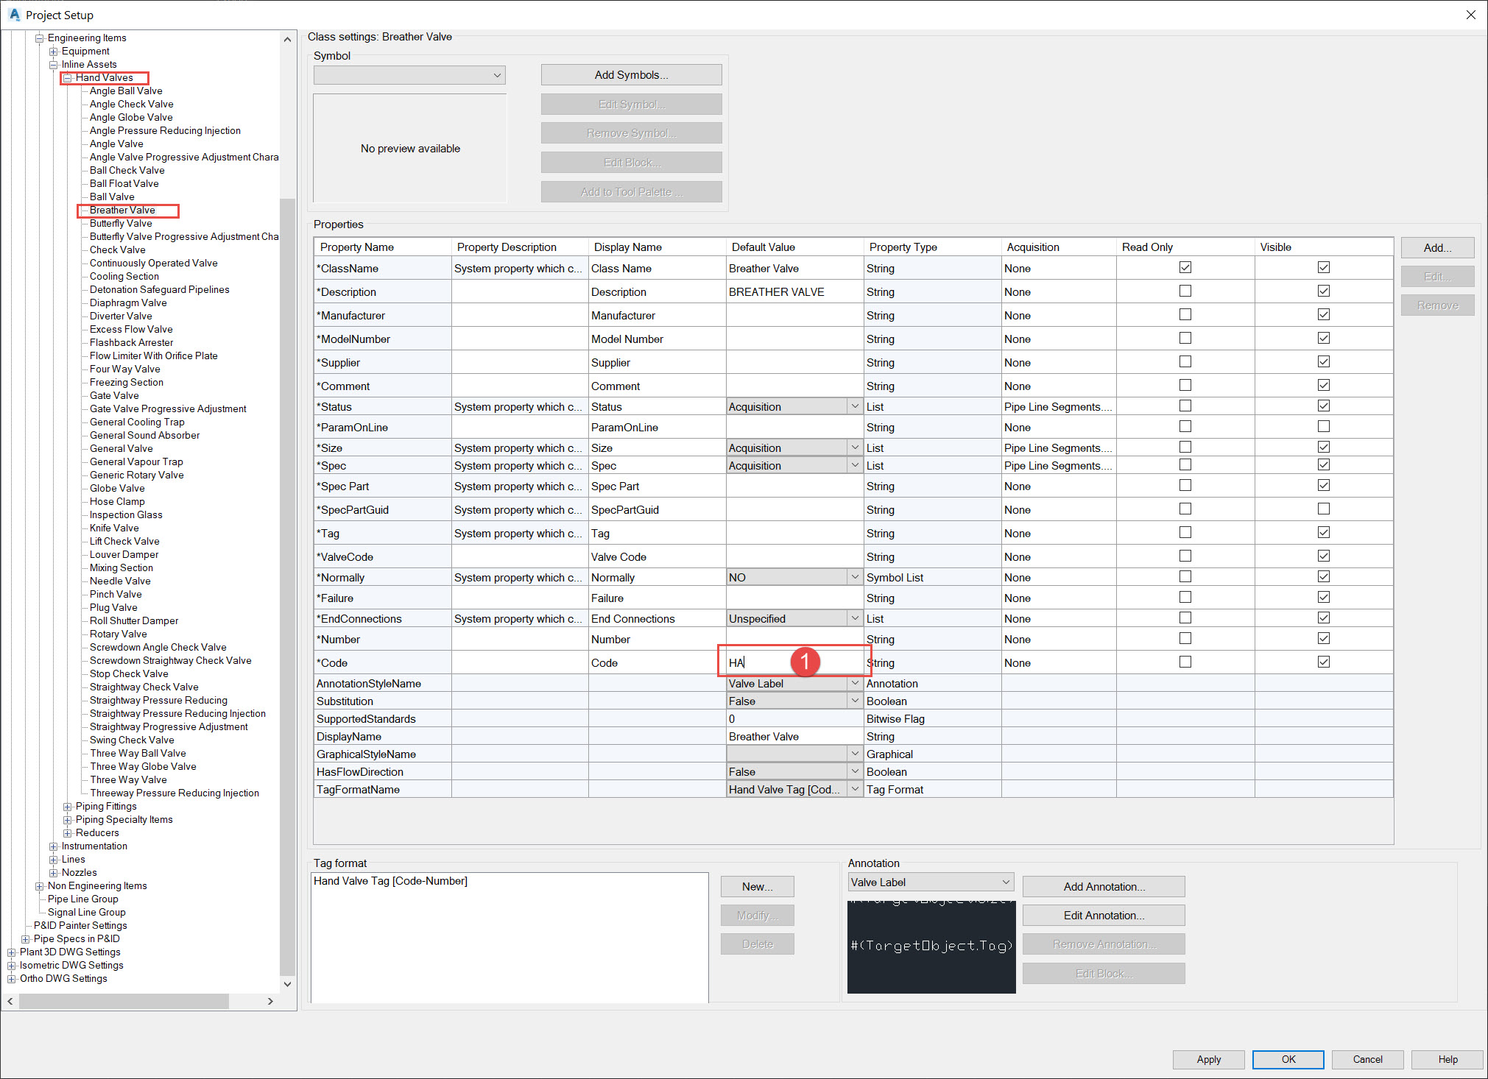Viewport: 1488px width, 1079px height.
Task: Click New to create a tag format
Action: tap(757, 886)
